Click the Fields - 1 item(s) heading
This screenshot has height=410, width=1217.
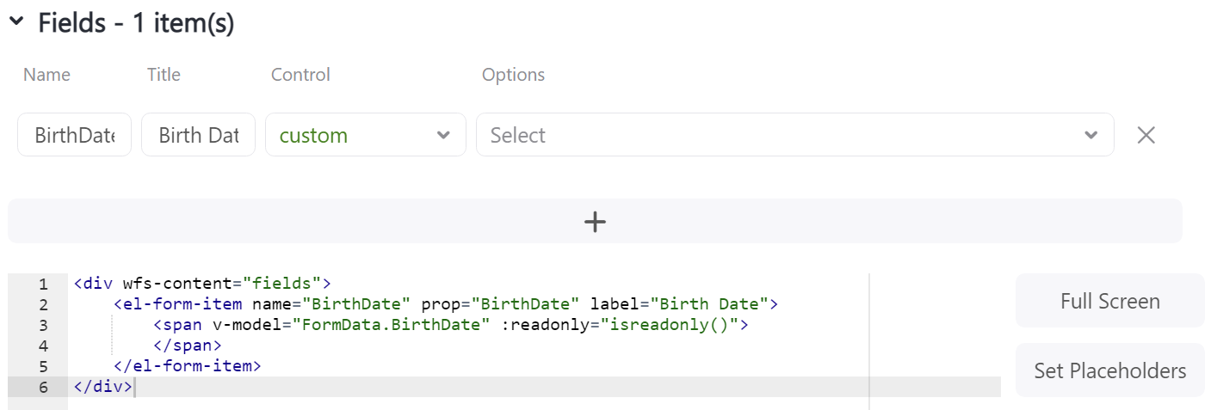point(136,24)
